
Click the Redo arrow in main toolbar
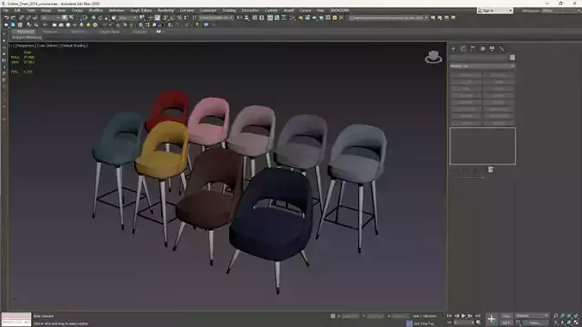point(14,18)
